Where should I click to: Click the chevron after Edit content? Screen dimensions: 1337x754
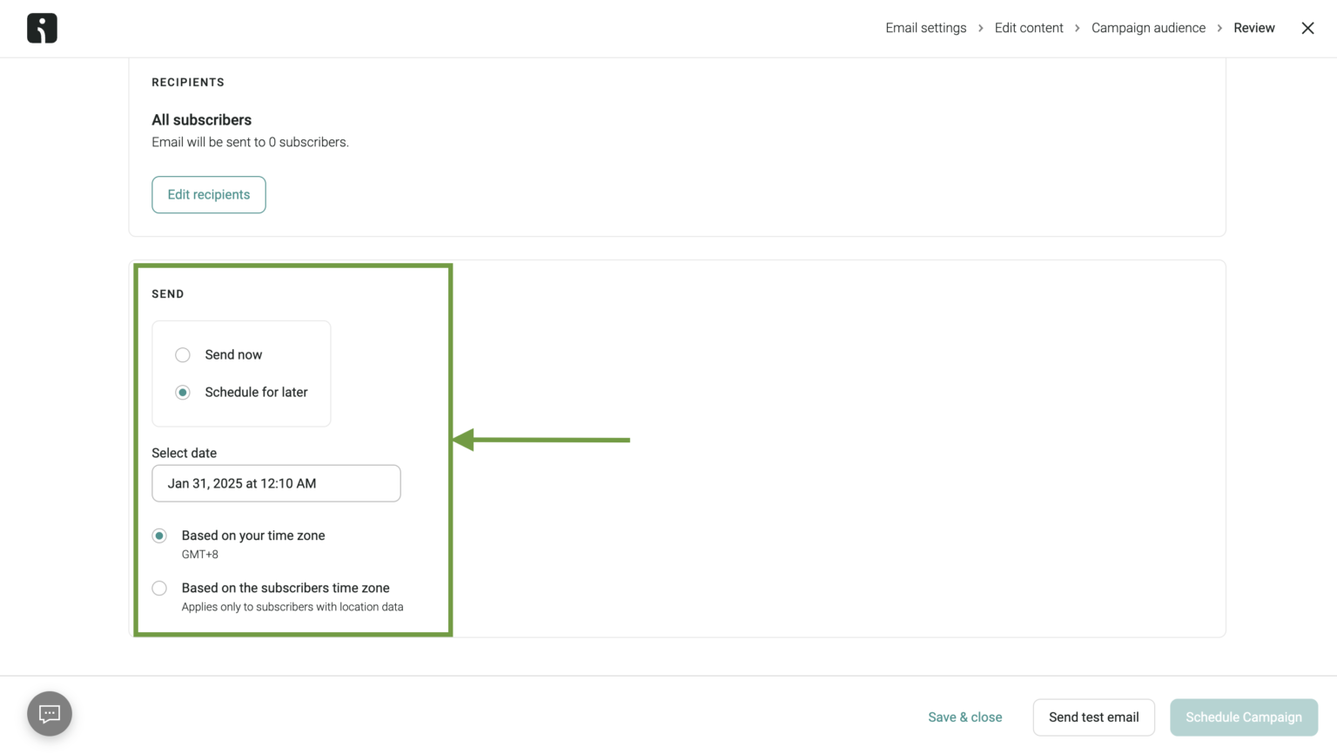click(x=1078, y=28)
